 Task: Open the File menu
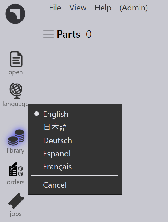click(x=55, y=8)
